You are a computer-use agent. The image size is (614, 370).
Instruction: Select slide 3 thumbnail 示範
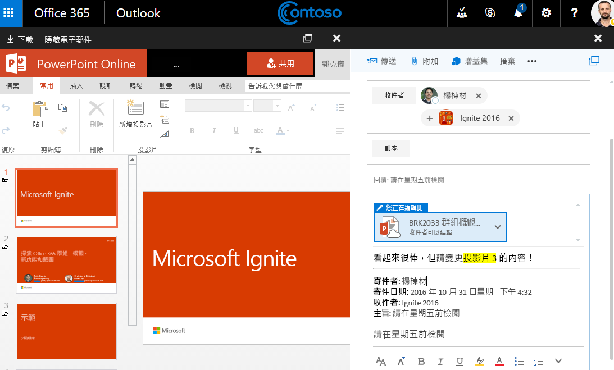click(x=66, y=331)
